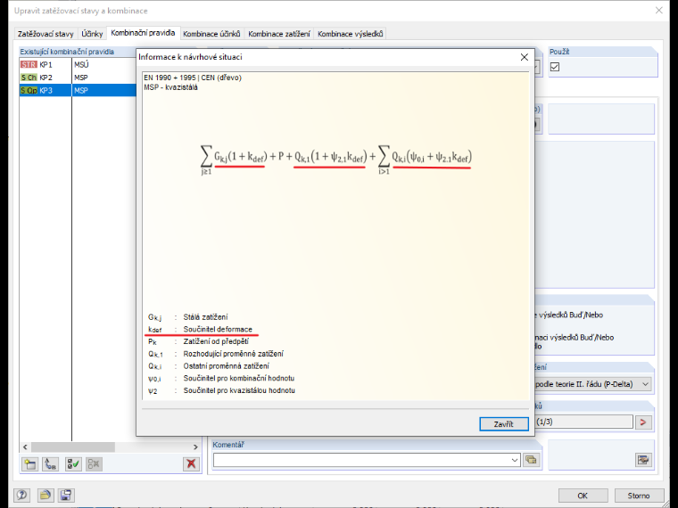Screen dimensions: 678x508
Task: Click the pointing-hand icon in lower right panel
Action: [x=643, y=460]
